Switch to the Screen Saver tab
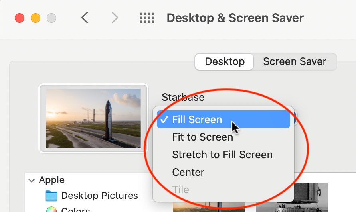 coord(295,61)
